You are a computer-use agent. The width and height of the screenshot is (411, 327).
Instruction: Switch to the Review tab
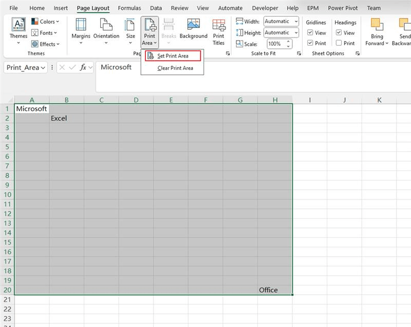pyautogui.click(x=179, y=8)
